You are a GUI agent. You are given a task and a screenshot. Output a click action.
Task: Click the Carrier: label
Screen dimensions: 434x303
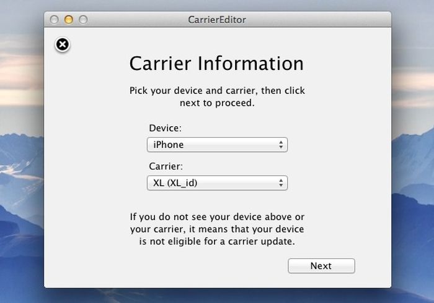(x=166, y=166)
